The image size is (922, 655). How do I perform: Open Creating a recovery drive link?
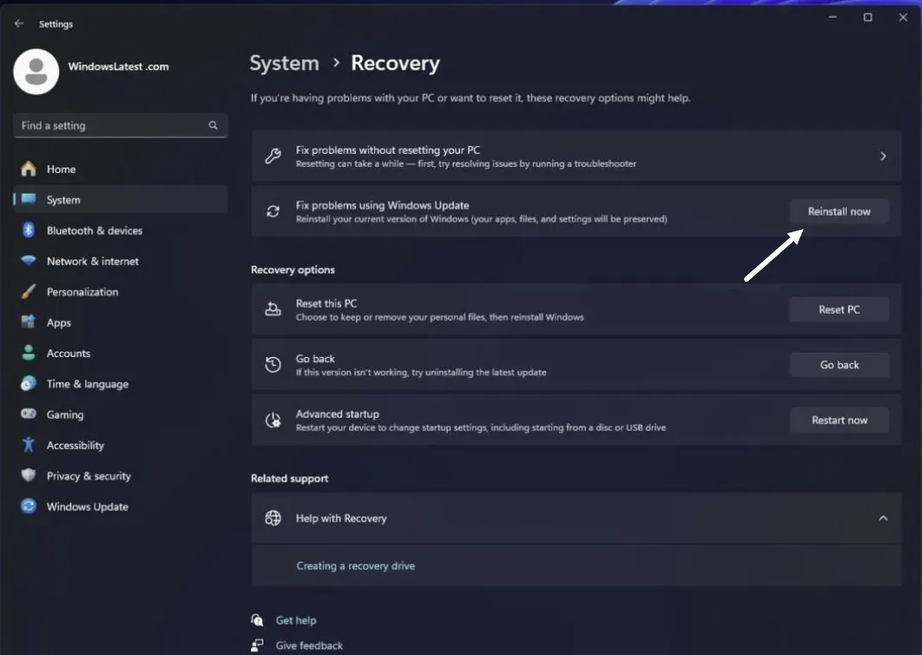tap(356, 566)
